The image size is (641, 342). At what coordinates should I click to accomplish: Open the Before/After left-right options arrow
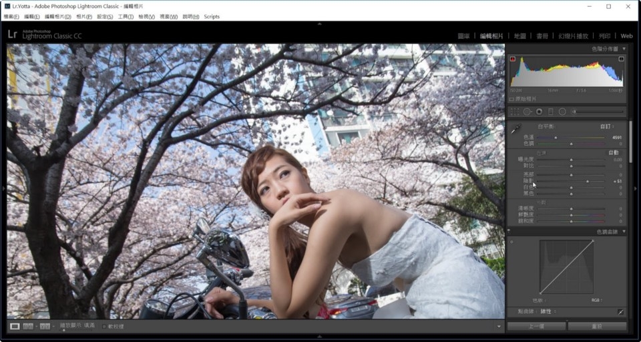pyautogui.click(x=36, y=327)
